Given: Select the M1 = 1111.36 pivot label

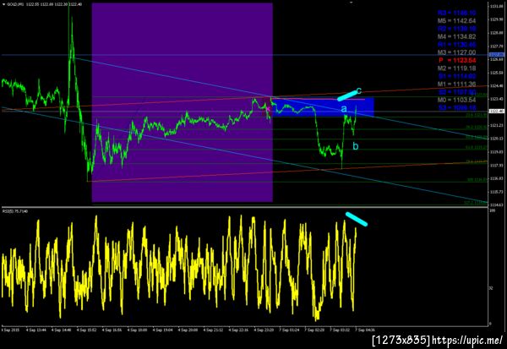Looking at the screenshot, I should pyautogui.click(x=456, y=85).
